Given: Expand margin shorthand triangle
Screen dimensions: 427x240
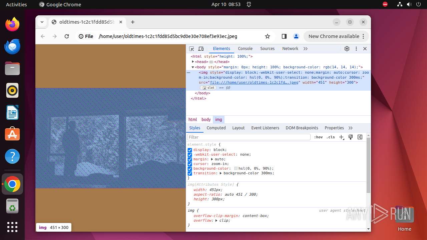Looking at the screenshot, I should [212, 159].
